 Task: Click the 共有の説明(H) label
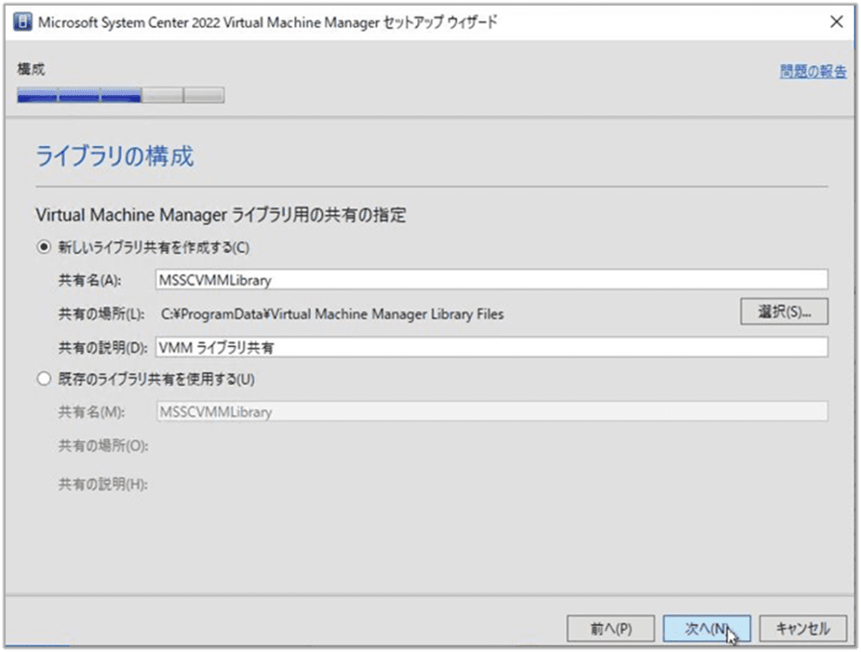point(103,484)
